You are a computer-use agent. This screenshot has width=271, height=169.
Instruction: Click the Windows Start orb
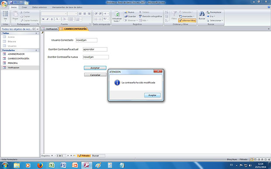pos(5,166)
